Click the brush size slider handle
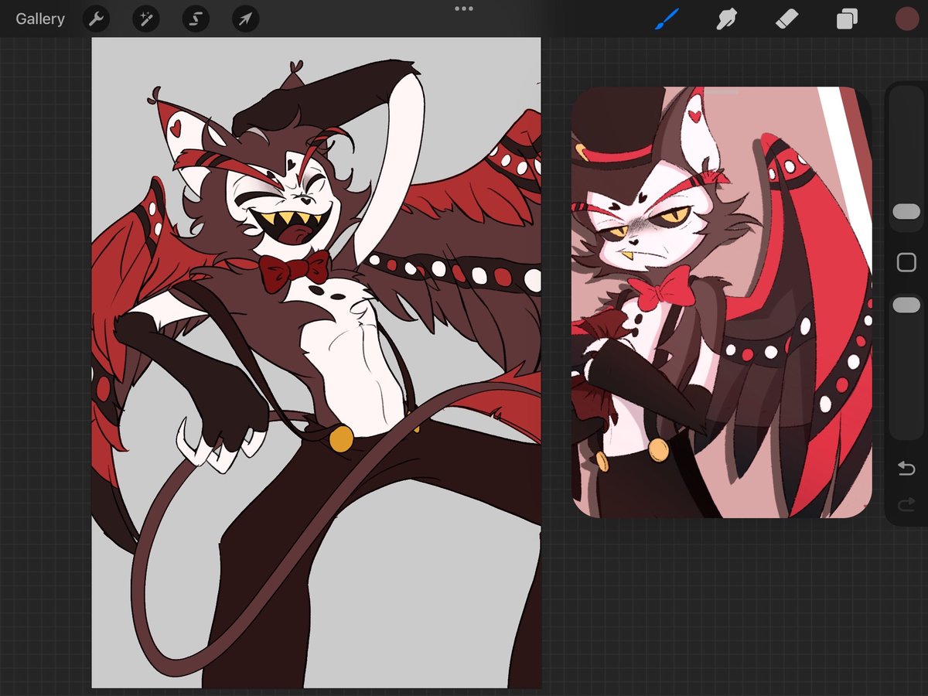 pos(906,211)
